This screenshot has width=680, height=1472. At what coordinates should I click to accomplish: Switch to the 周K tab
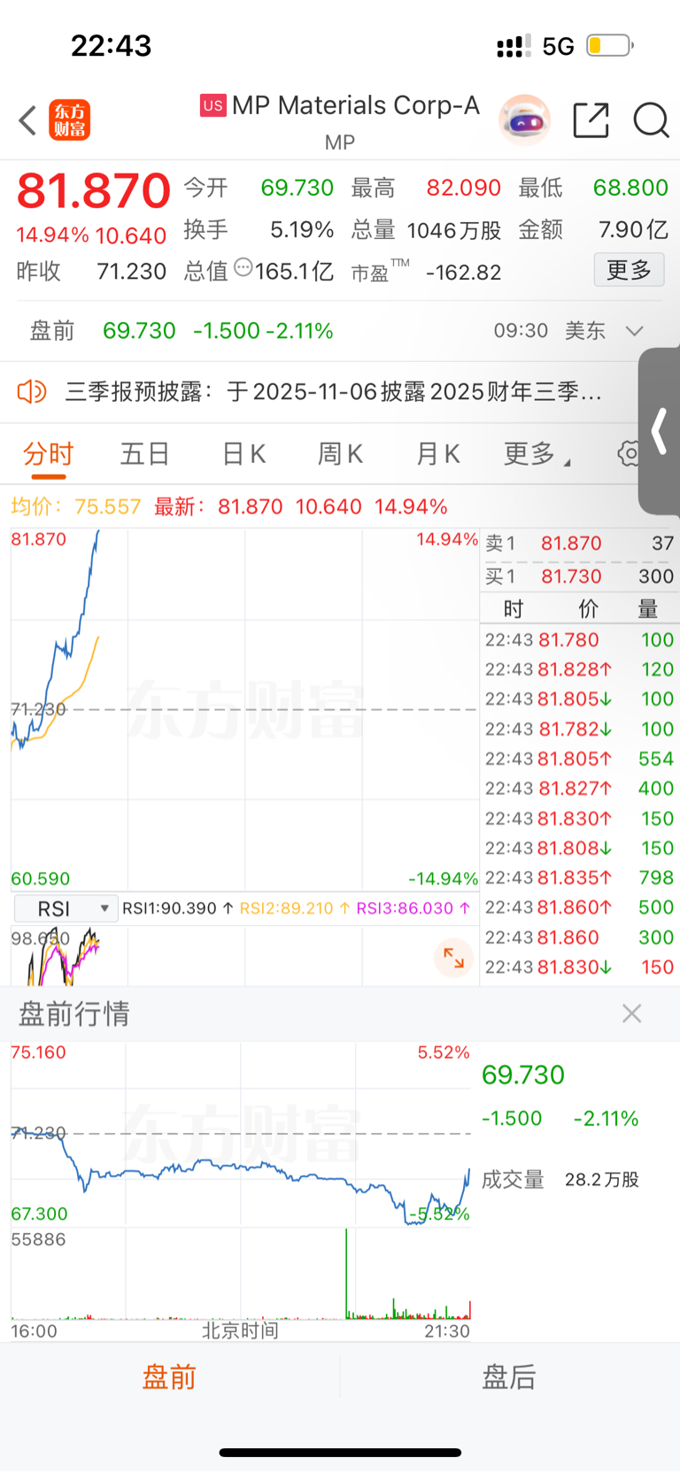[340, 454]
